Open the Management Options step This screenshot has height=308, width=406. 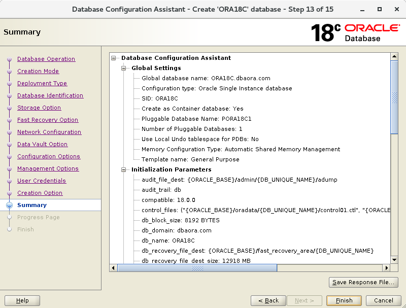48,168
